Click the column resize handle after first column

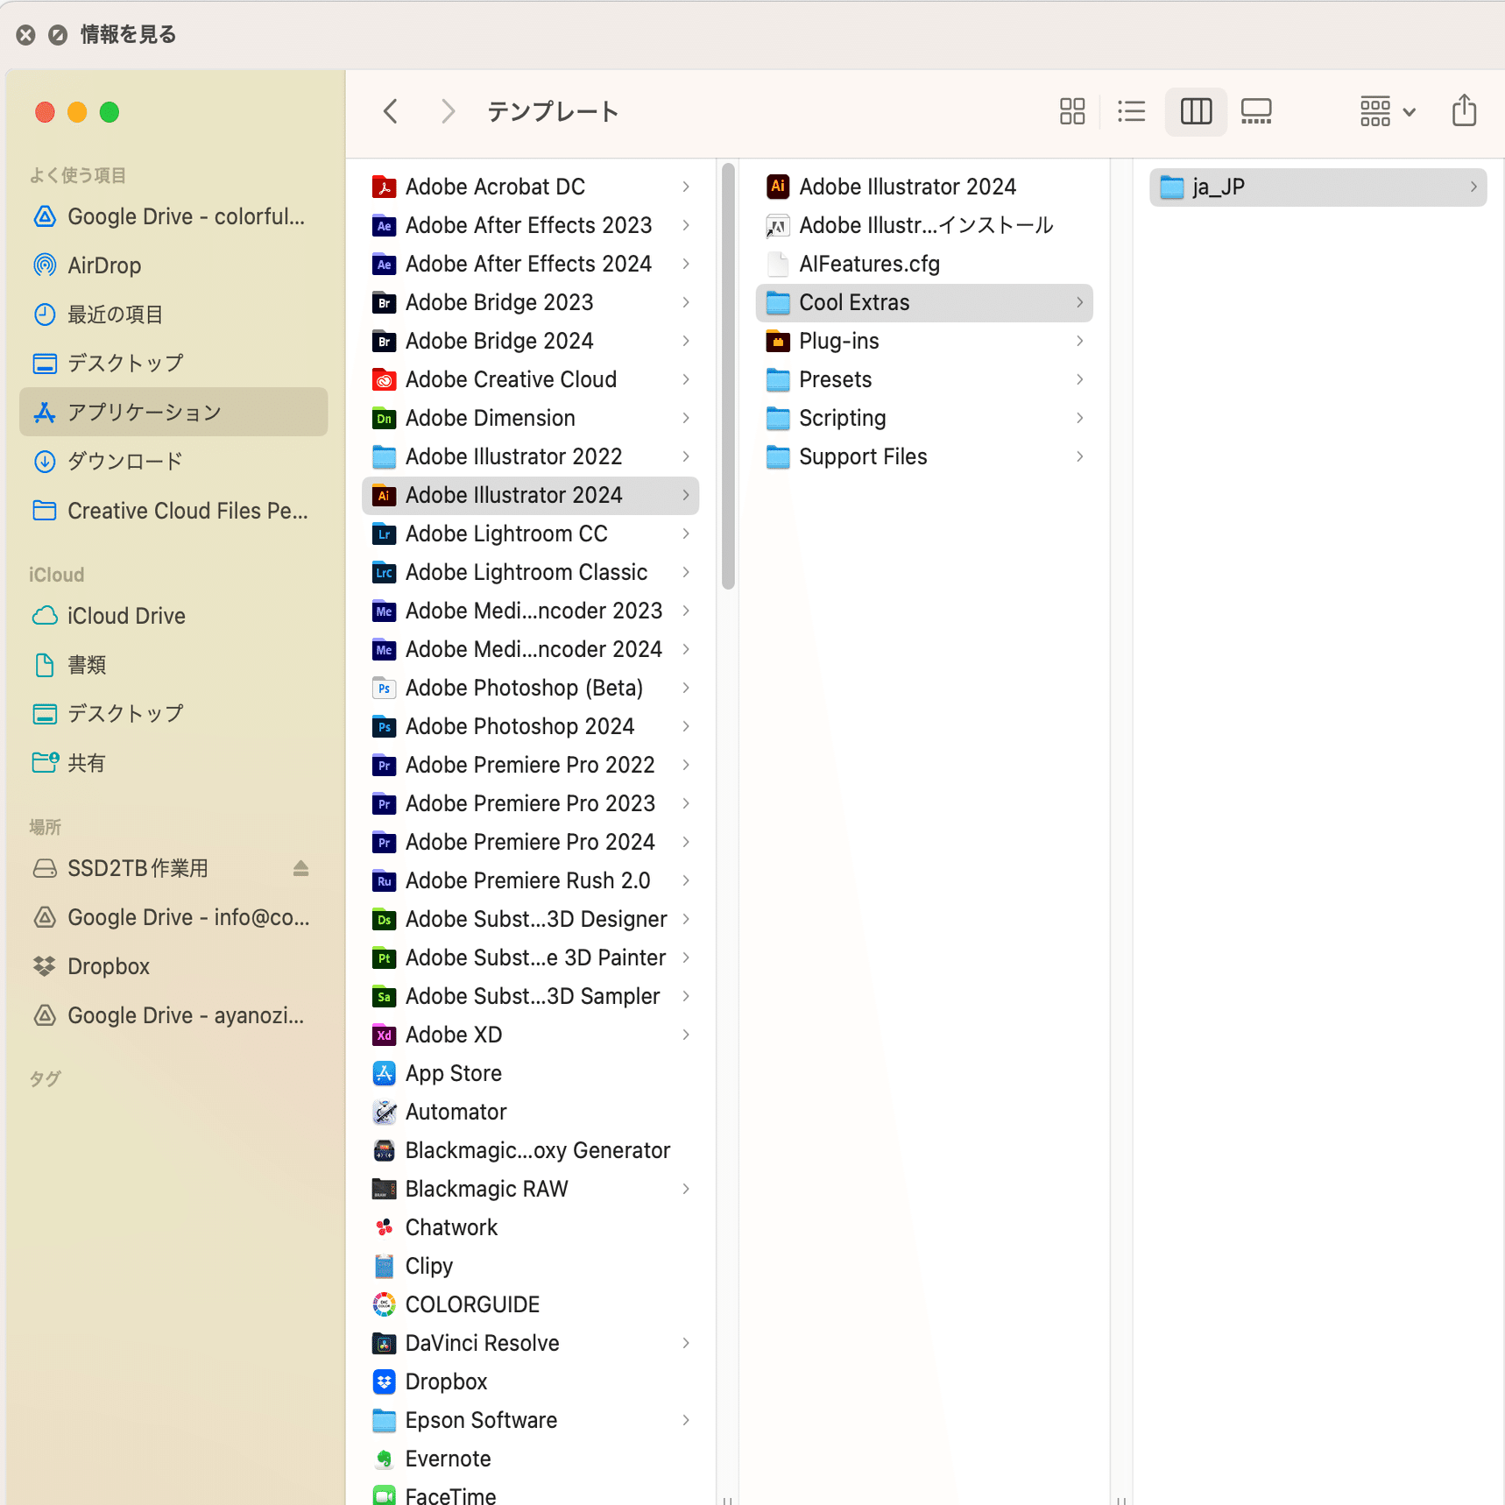coord(727,1500)
